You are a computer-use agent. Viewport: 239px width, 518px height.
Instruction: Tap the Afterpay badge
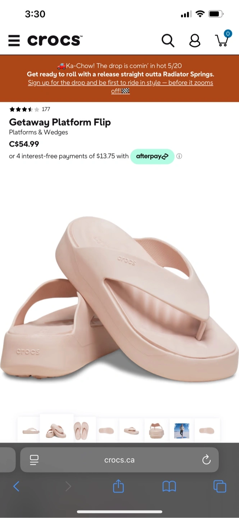tap(152, 156)
